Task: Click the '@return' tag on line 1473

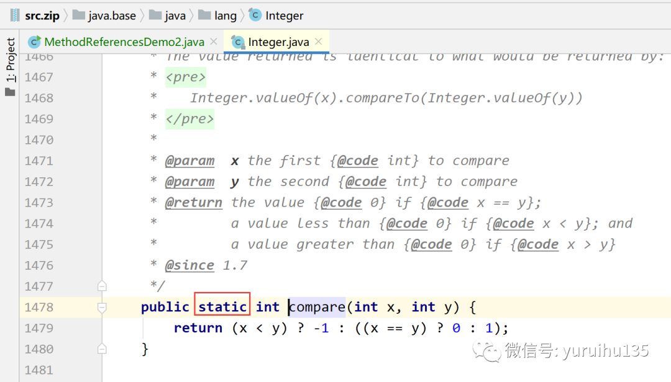Action: coord(194,203)
